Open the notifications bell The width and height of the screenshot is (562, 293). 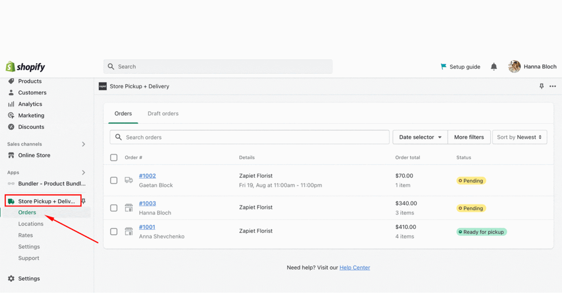click(x=494, y=66)
